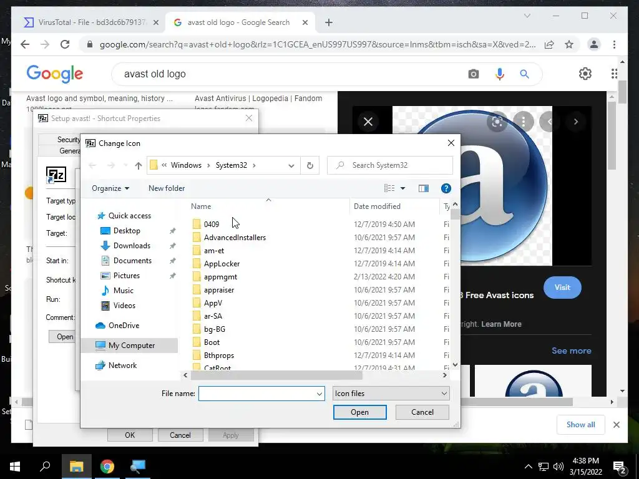Change view layout icon in dialog toolbar
This screenshot has width=639, height=479.
click(x=389, y=188)
